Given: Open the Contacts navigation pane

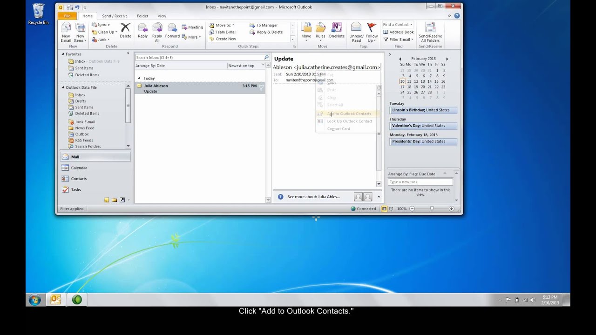Looking at the screenshot, I should coord(95,179).
